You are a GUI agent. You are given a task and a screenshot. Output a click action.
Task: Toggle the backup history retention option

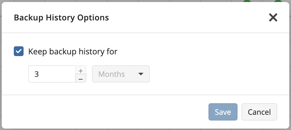[x=19, y=51]
